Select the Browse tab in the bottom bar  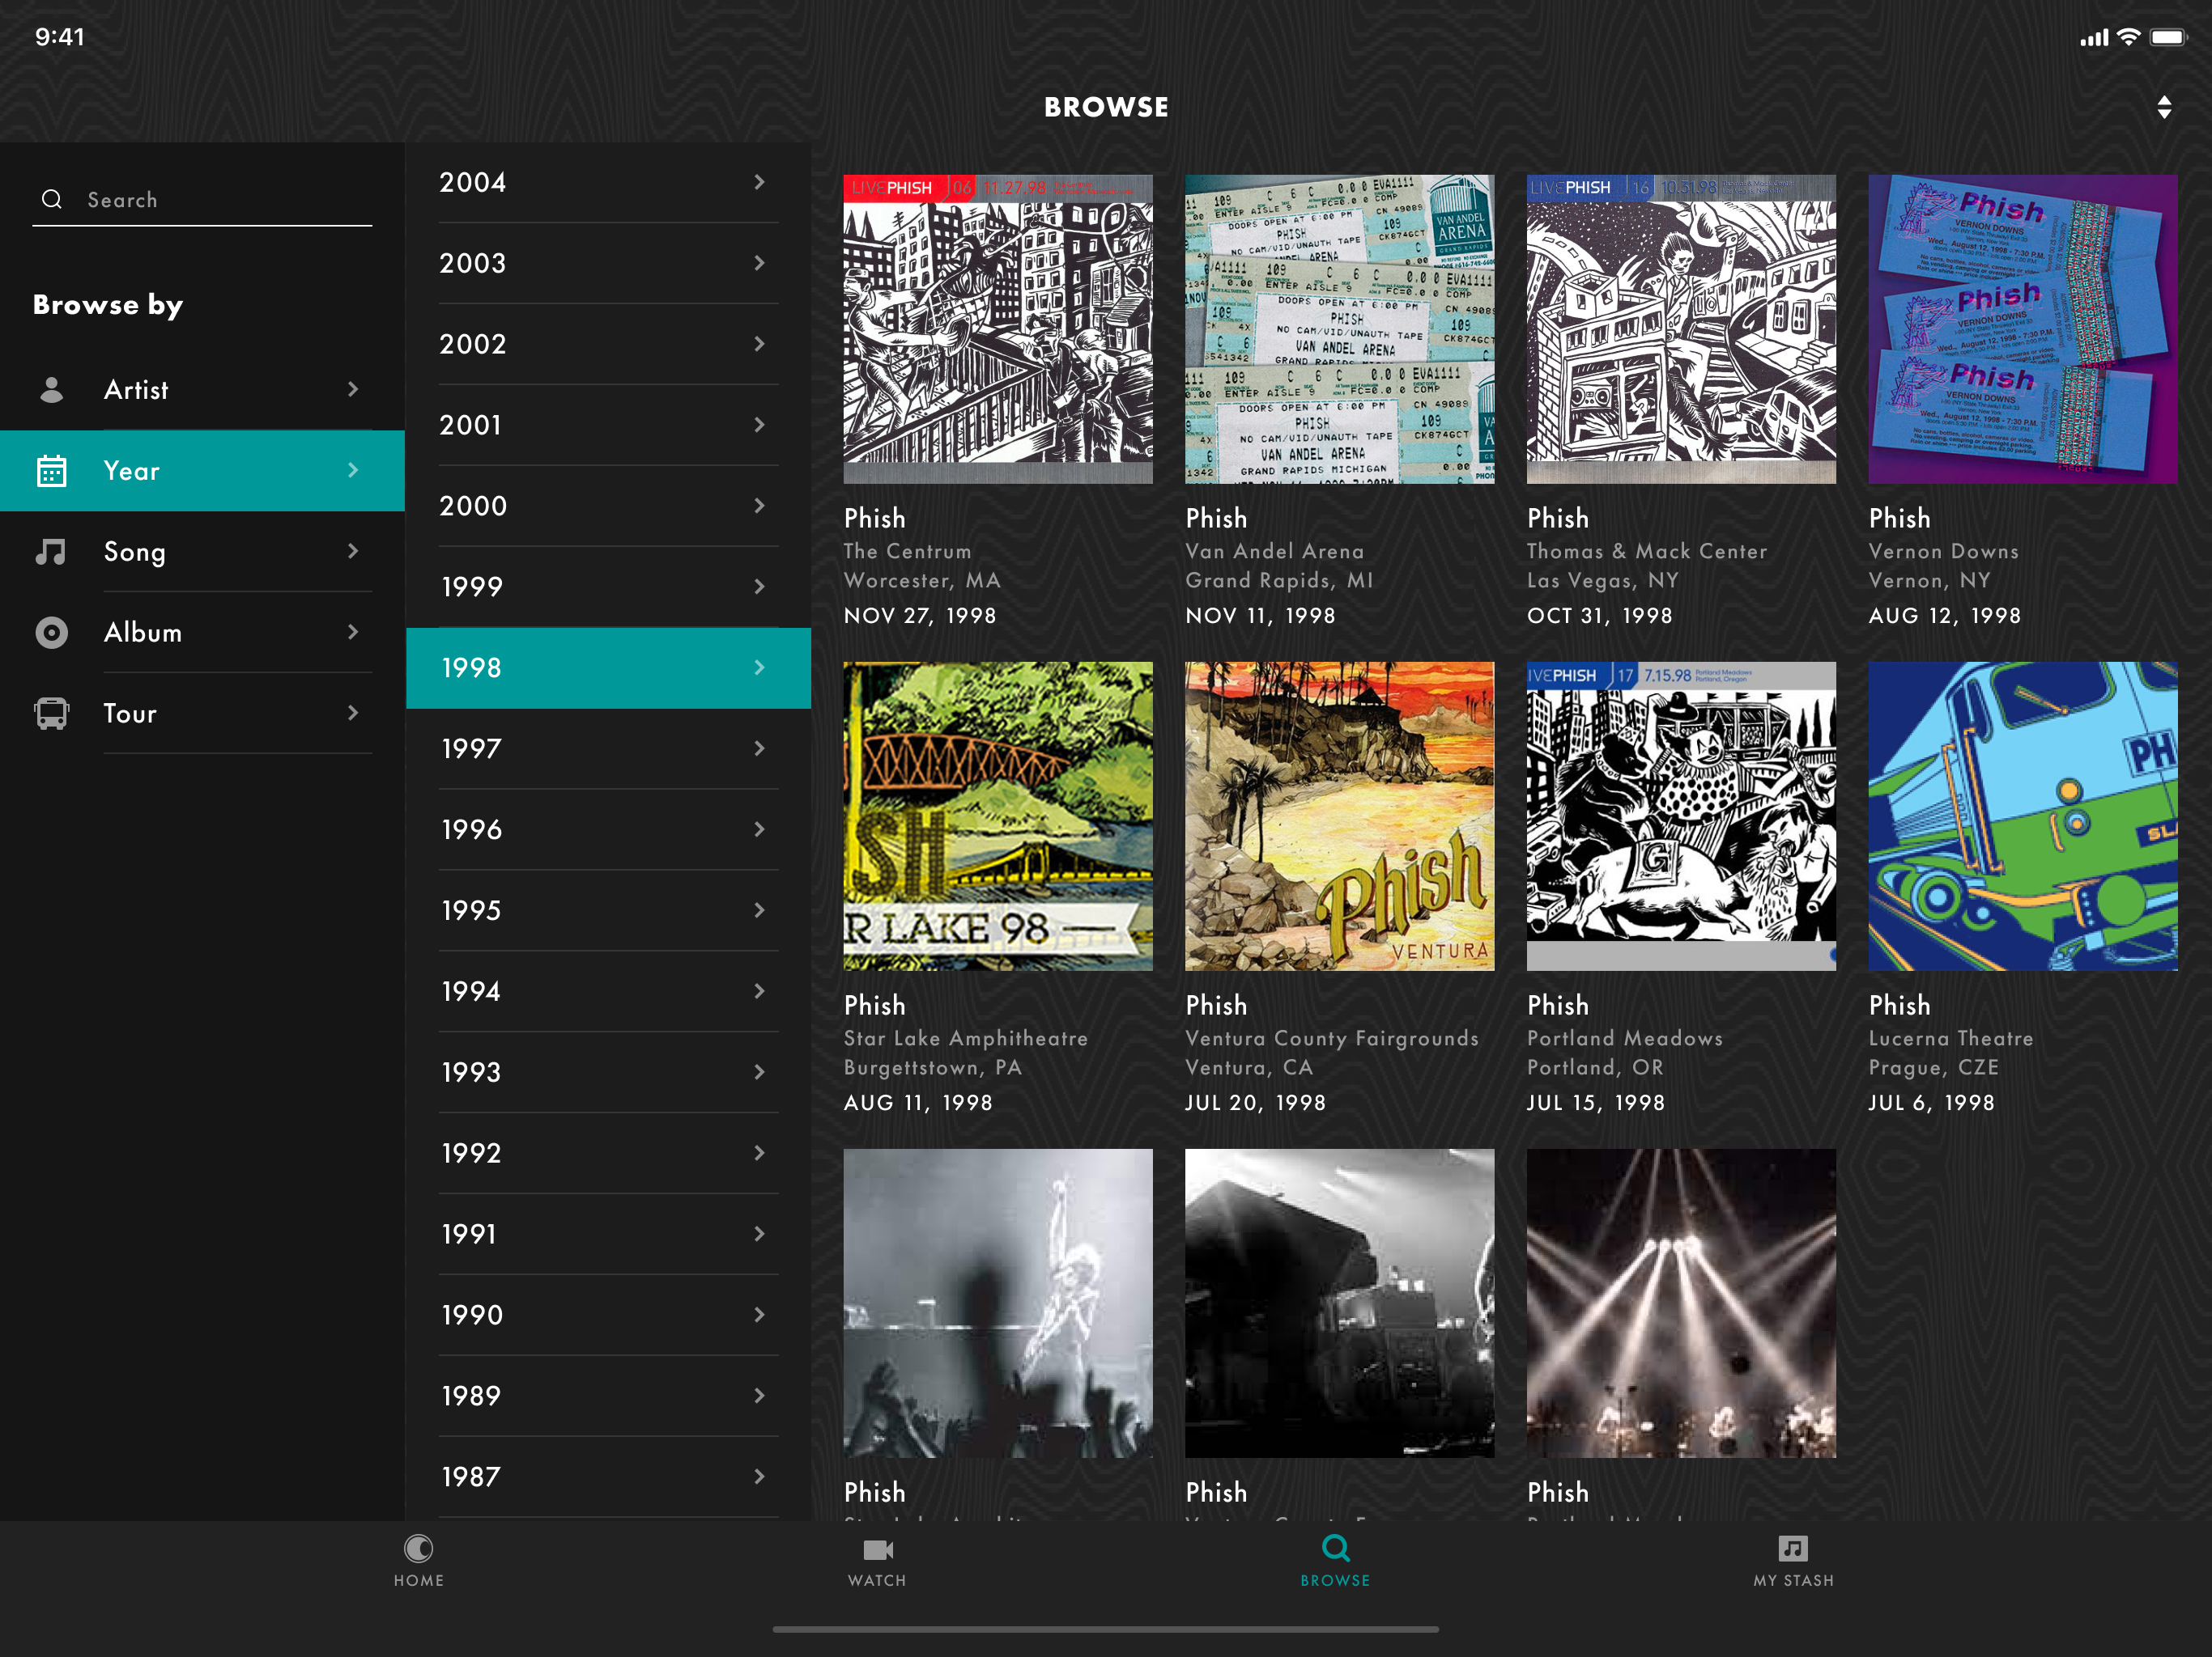[x=1335, y=1560]
